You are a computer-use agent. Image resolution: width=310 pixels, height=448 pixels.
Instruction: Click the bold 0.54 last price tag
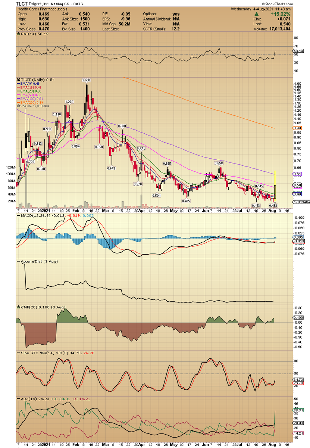(x=297, y=185)
